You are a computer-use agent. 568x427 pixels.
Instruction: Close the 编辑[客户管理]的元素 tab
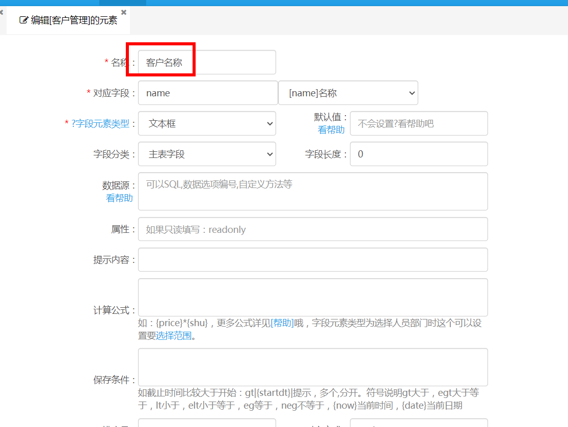[x=123, y=12]
